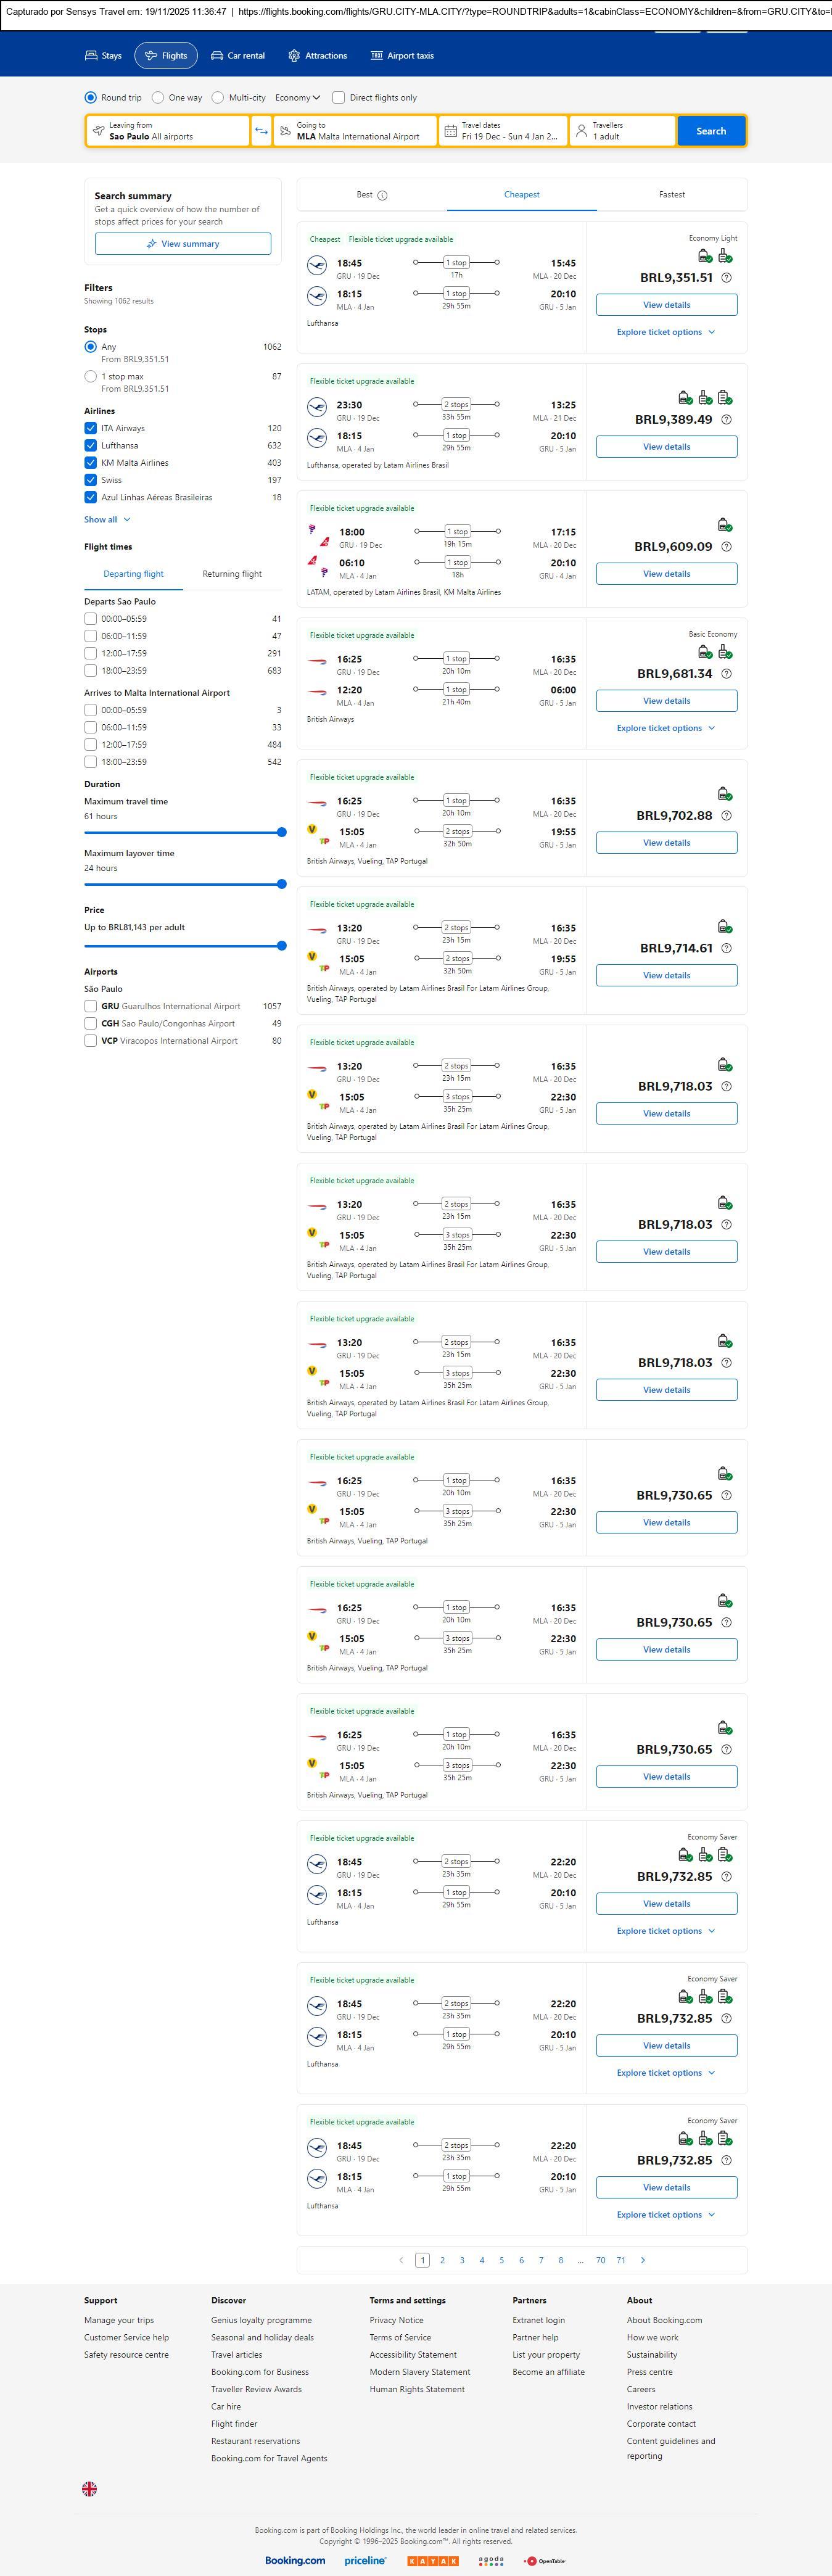This screenshot has height=2576, width=832.
Task: Click price info icon beside BRL9,351.51
Action: coord(726,278)
